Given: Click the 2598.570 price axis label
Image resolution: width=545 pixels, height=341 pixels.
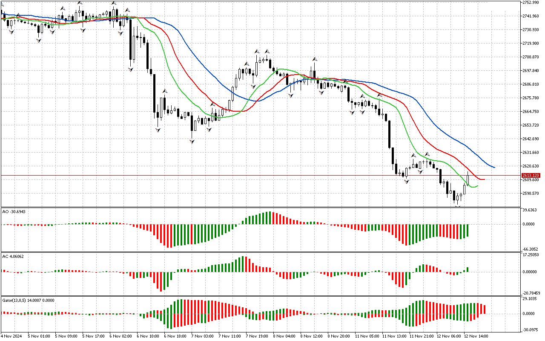Looking at the screenshot, I should pos(531,194).
